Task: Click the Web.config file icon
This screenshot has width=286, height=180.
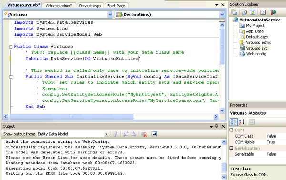Action: [x=242, y=54]
